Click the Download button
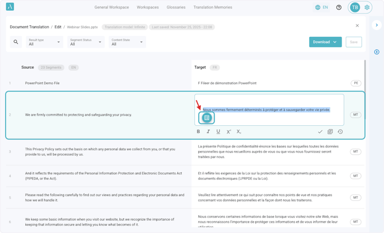The height and width of the screenshot is (233, 384). (x=325, y=42)
